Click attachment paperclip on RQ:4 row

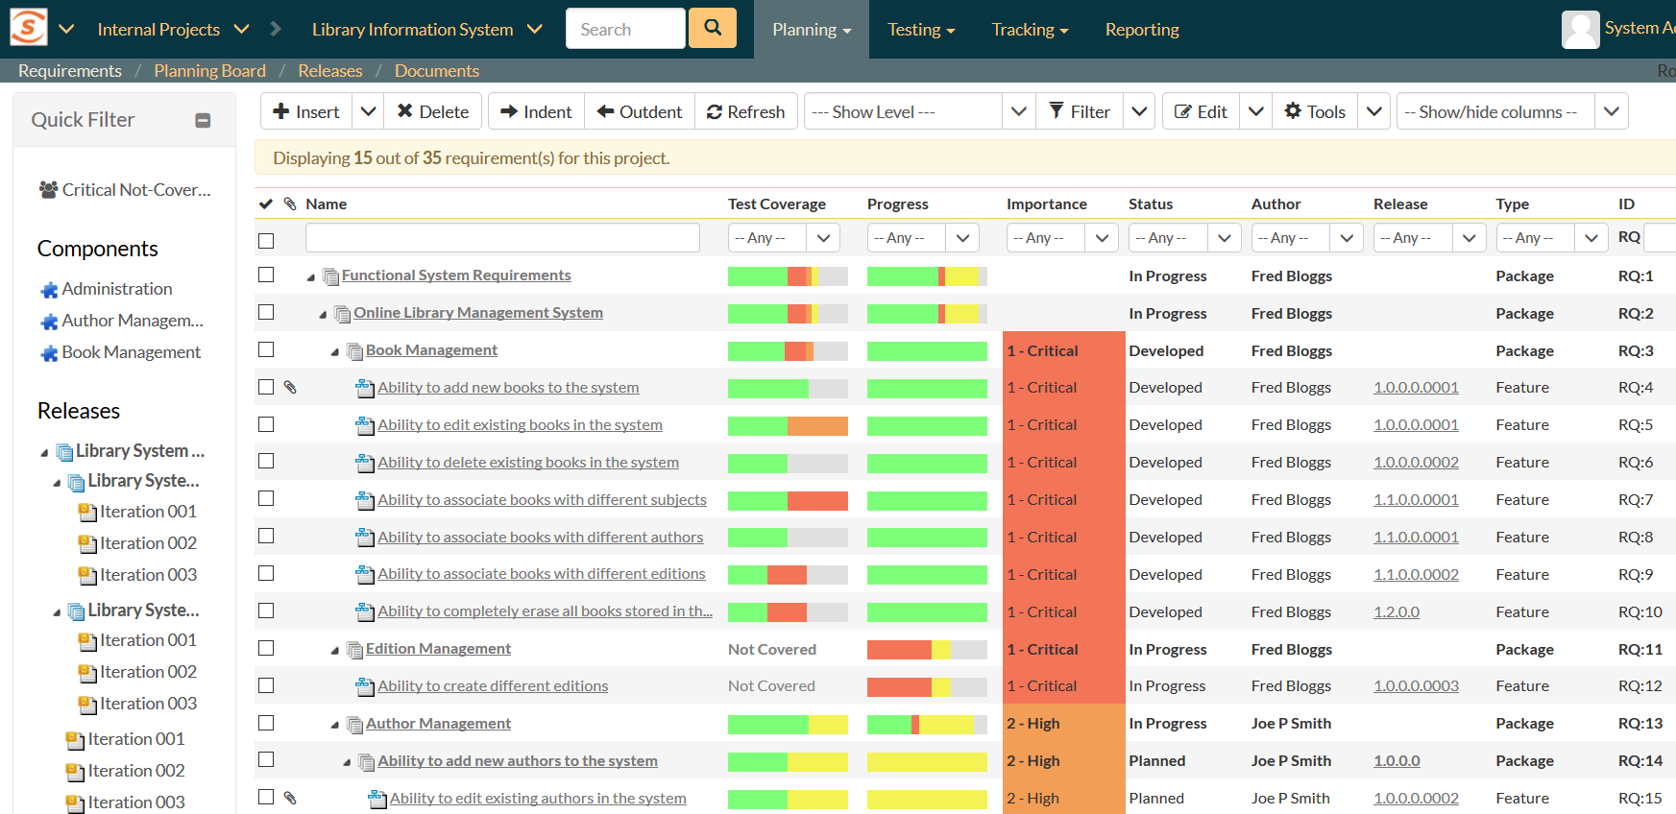click(x=290, y=388)
